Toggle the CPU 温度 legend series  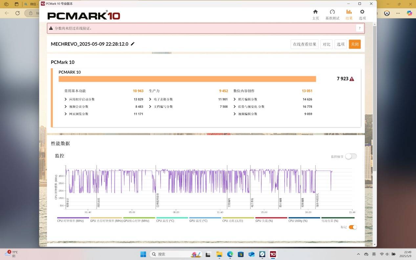click(x=172, y=218)
